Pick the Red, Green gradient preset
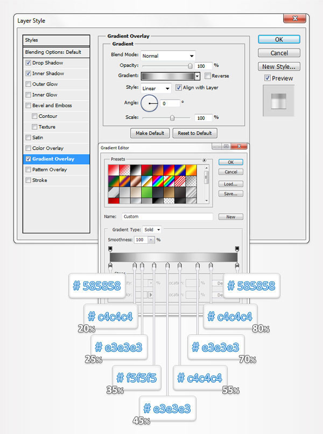This screenshot has height=434, width=323. [x=146, y=170]
